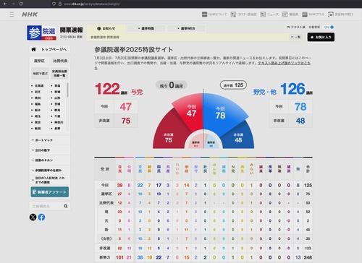Expand the 注目の数字 sidebar item
The height and width of the screenshot is (263, 362).
(50, 150)
